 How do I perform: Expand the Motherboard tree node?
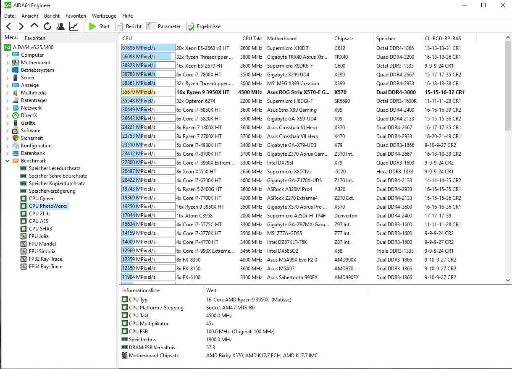[7, 63]
